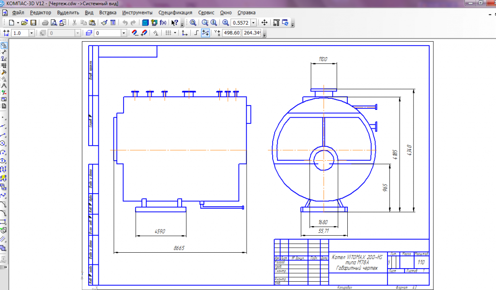Activate the context help pointer
The width and height of the screenshot is (496, 290).
[174, 23]
